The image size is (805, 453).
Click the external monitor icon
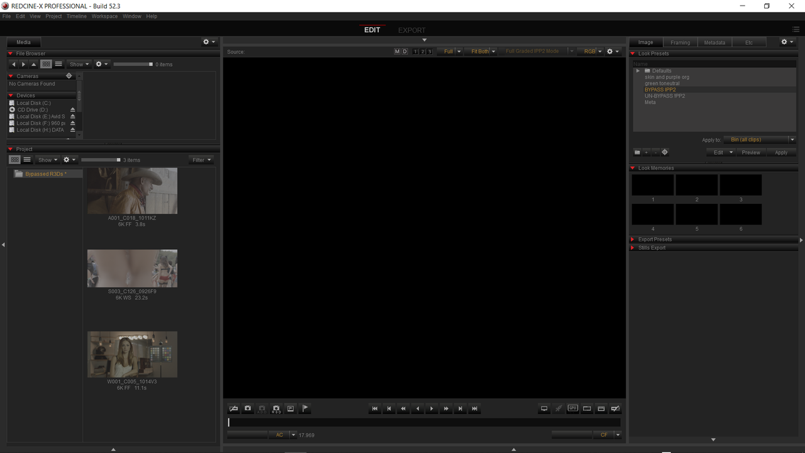pyautogui.click(x=544, y=408)
